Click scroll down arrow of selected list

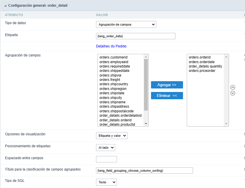click(x=226, y=124)
